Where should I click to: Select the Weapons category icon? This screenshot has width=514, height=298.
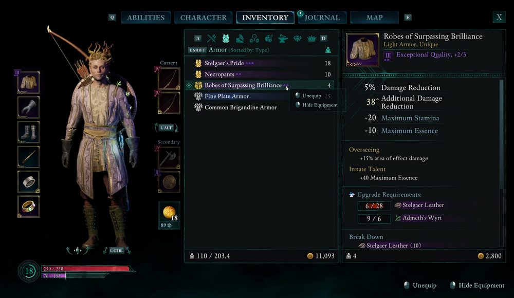click(x=212, y=39)
